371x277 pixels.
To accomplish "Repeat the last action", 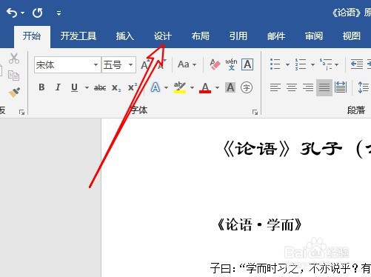I will point(38,13).
